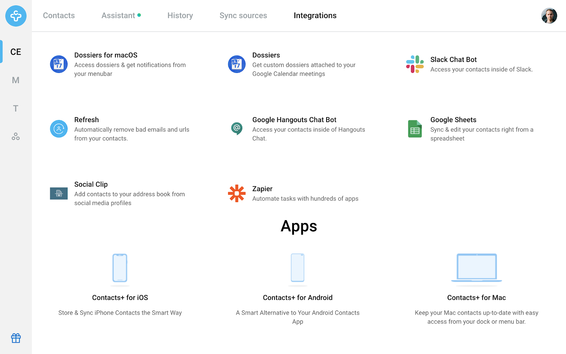Viewport: 566px width, 354px height.
Task: Click the Slack logo icon
Action: 415,64
